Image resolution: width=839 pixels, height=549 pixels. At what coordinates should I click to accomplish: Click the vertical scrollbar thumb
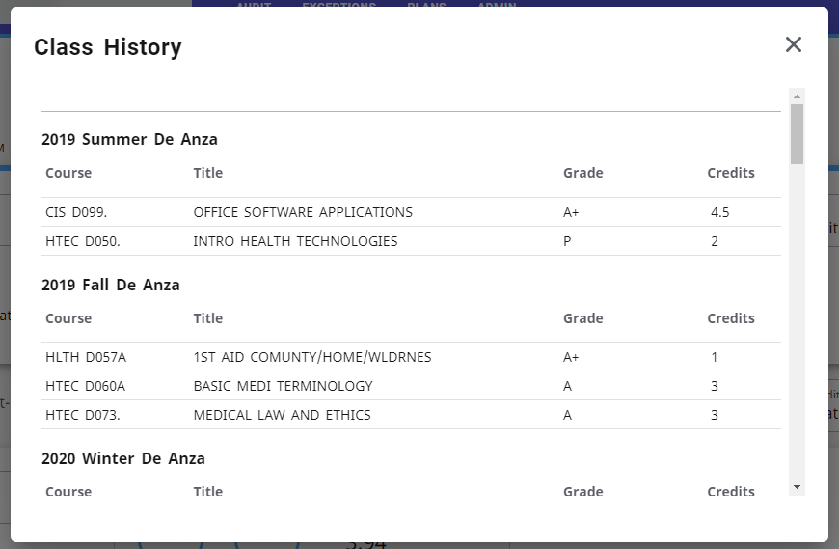tap(797, 133)
